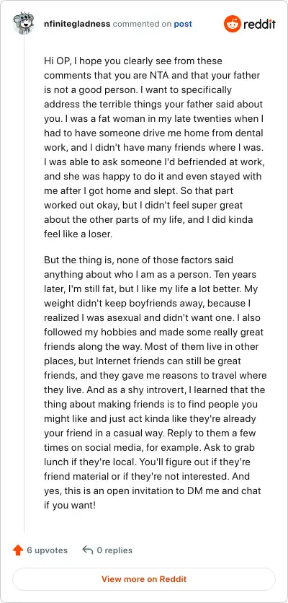Viewport: 288px width, 603px height.
Task: Click the first line starting "Hi OP"
Action: 133,61
